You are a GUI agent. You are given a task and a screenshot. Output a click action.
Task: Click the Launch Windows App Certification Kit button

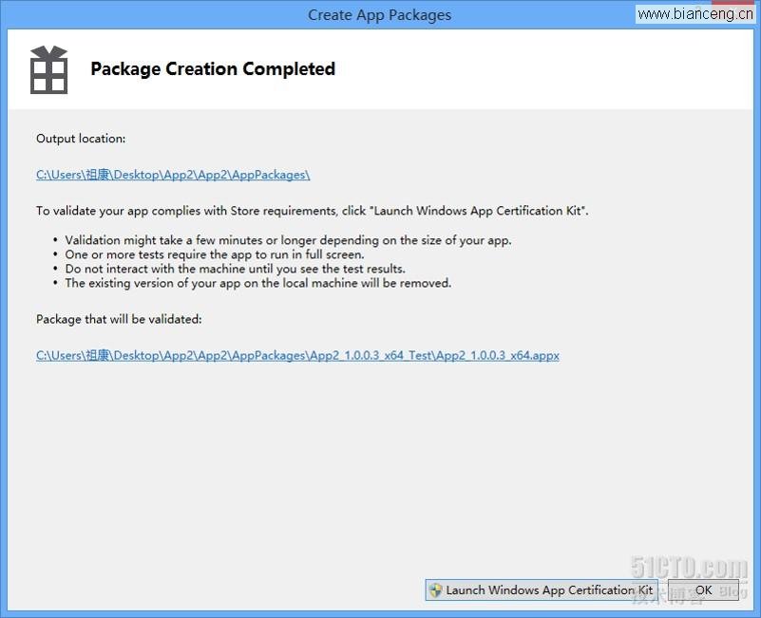tap(542, 590)
